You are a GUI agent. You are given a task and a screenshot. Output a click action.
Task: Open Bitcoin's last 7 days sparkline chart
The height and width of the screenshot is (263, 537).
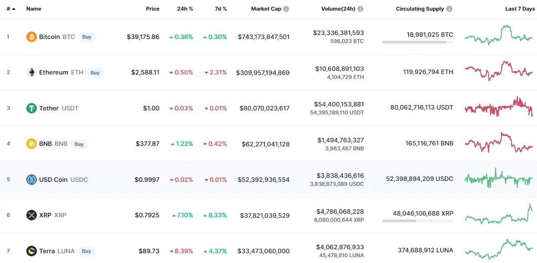(499, 35)
